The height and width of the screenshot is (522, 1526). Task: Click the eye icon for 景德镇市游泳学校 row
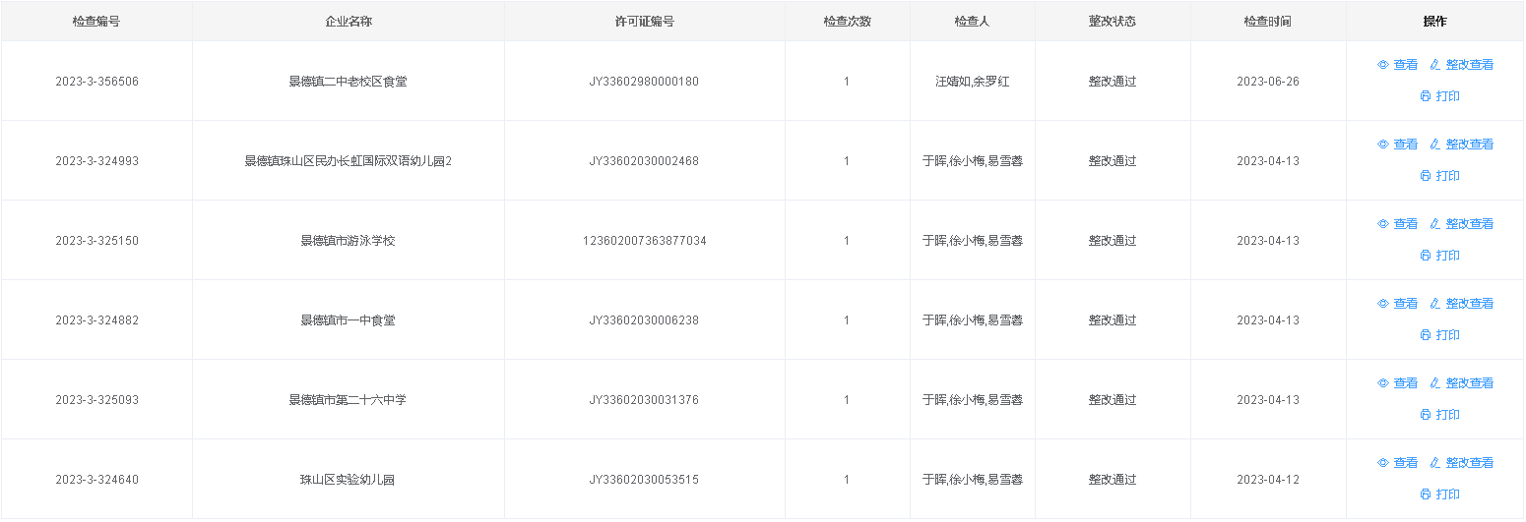1382,224
